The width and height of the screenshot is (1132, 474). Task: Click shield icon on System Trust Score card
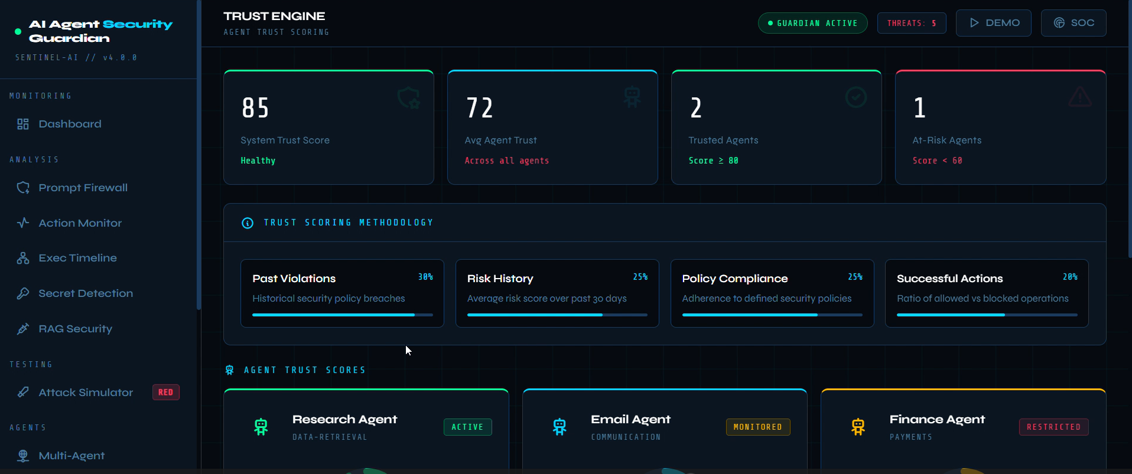click(409, 97)
